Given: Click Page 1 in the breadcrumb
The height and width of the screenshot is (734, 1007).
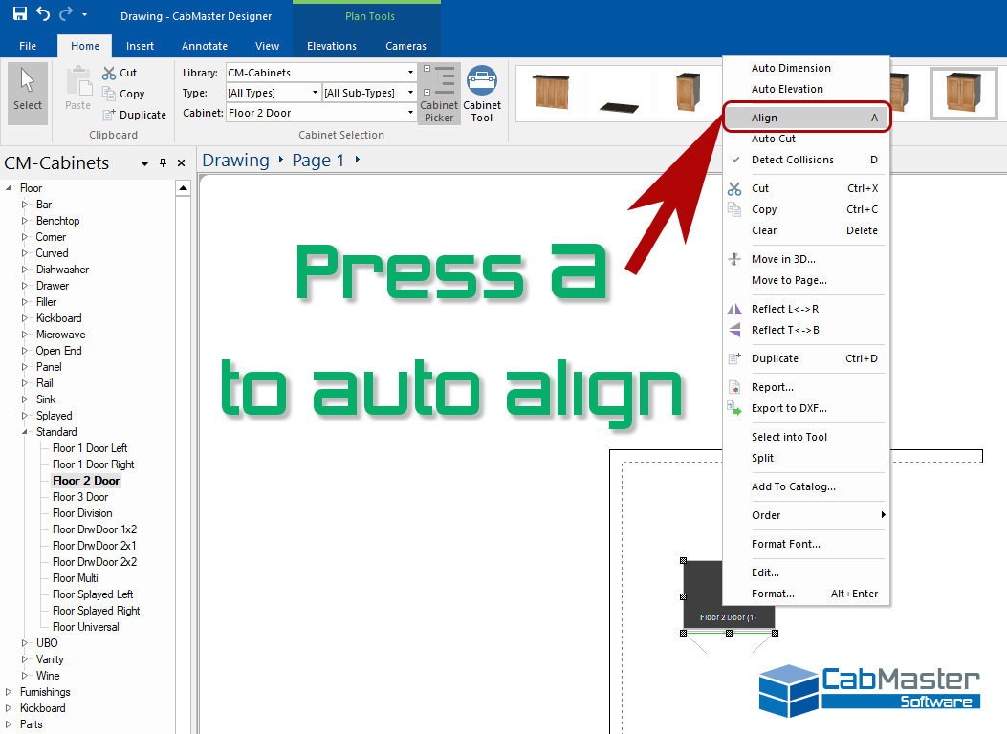Looking at the screenshot, I should point(317,161).
